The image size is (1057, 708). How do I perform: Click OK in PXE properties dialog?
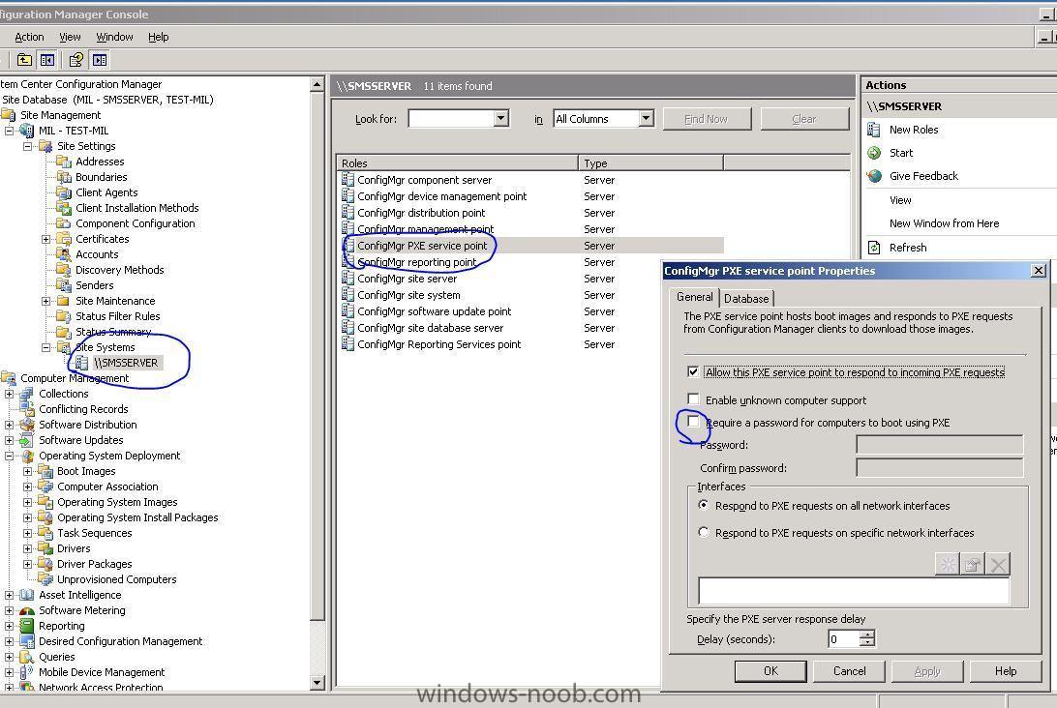tap(770, 671)
